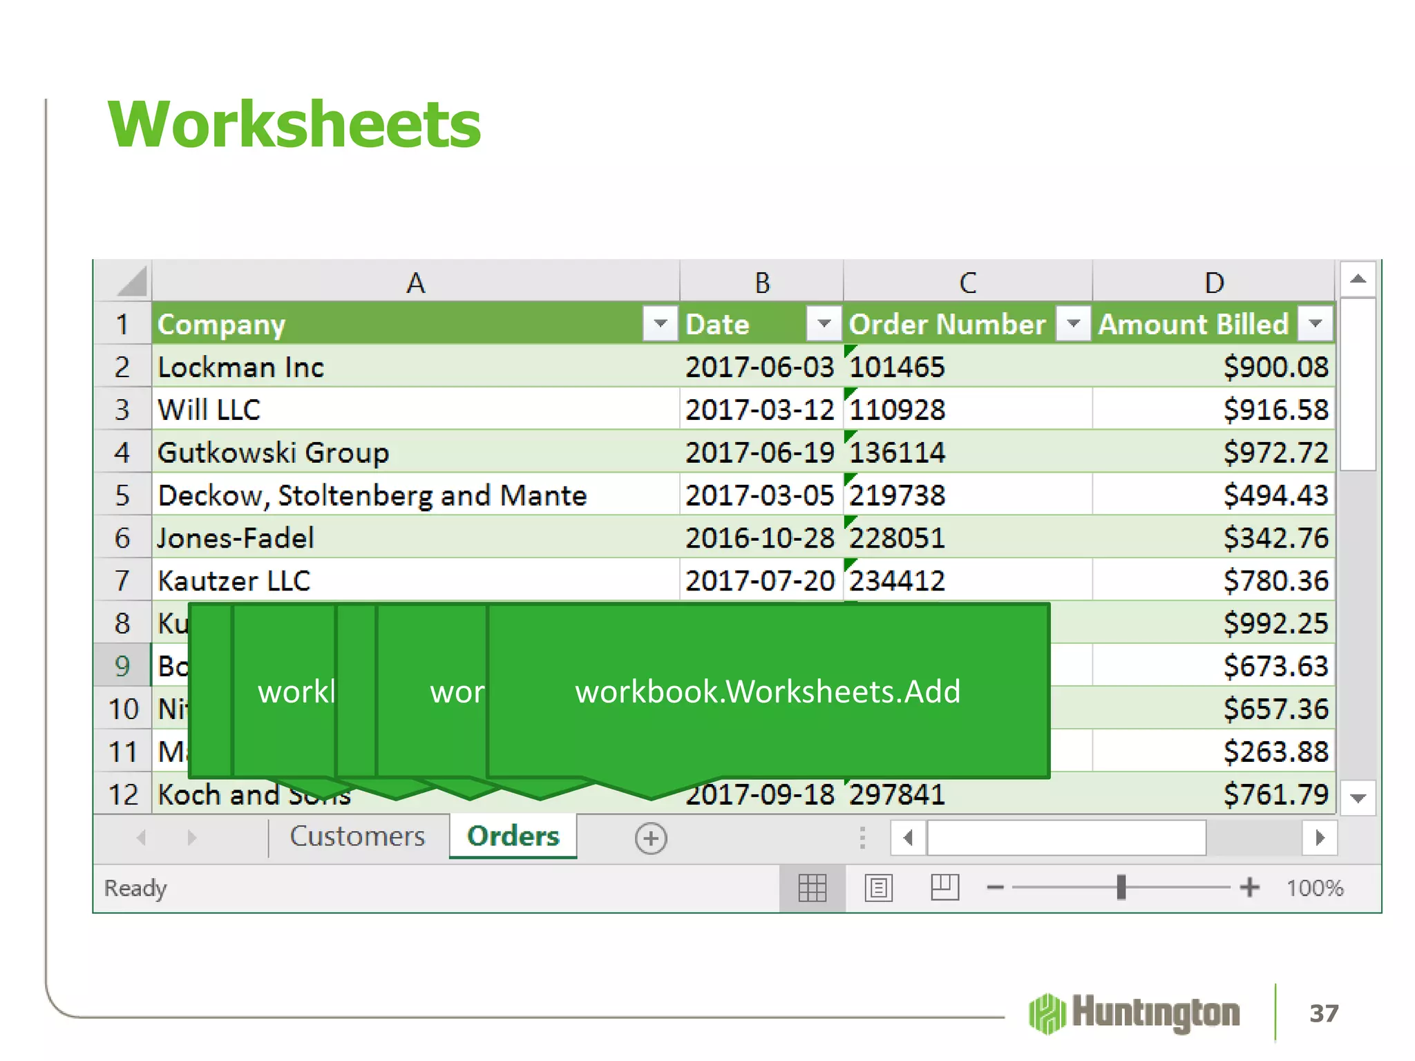Screen dimensions: 1415x1061
Task: Click the horizontal scrollbar thumb
Action: tap(1067, 839)
